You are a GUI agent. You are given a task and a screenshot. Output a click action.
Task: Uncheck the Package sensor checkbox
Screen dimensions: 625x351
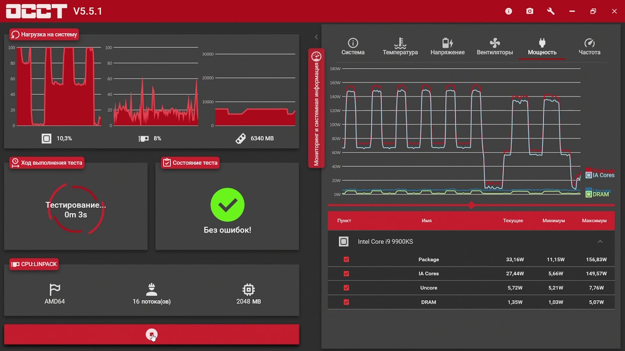coord(346,259)
